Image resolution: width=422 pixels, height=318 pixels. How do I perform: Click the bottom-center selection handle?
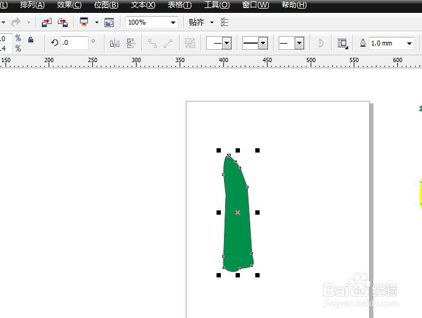237,275
